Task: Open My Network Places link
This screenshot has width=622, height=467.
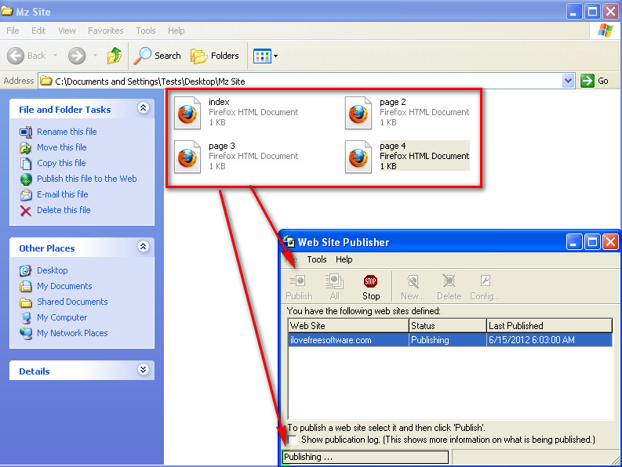Action: pos(72,333)
